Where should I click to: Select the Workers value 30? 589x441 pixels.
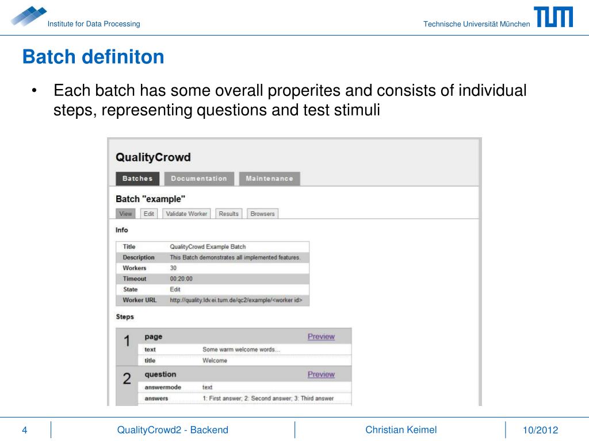point(173,268)
